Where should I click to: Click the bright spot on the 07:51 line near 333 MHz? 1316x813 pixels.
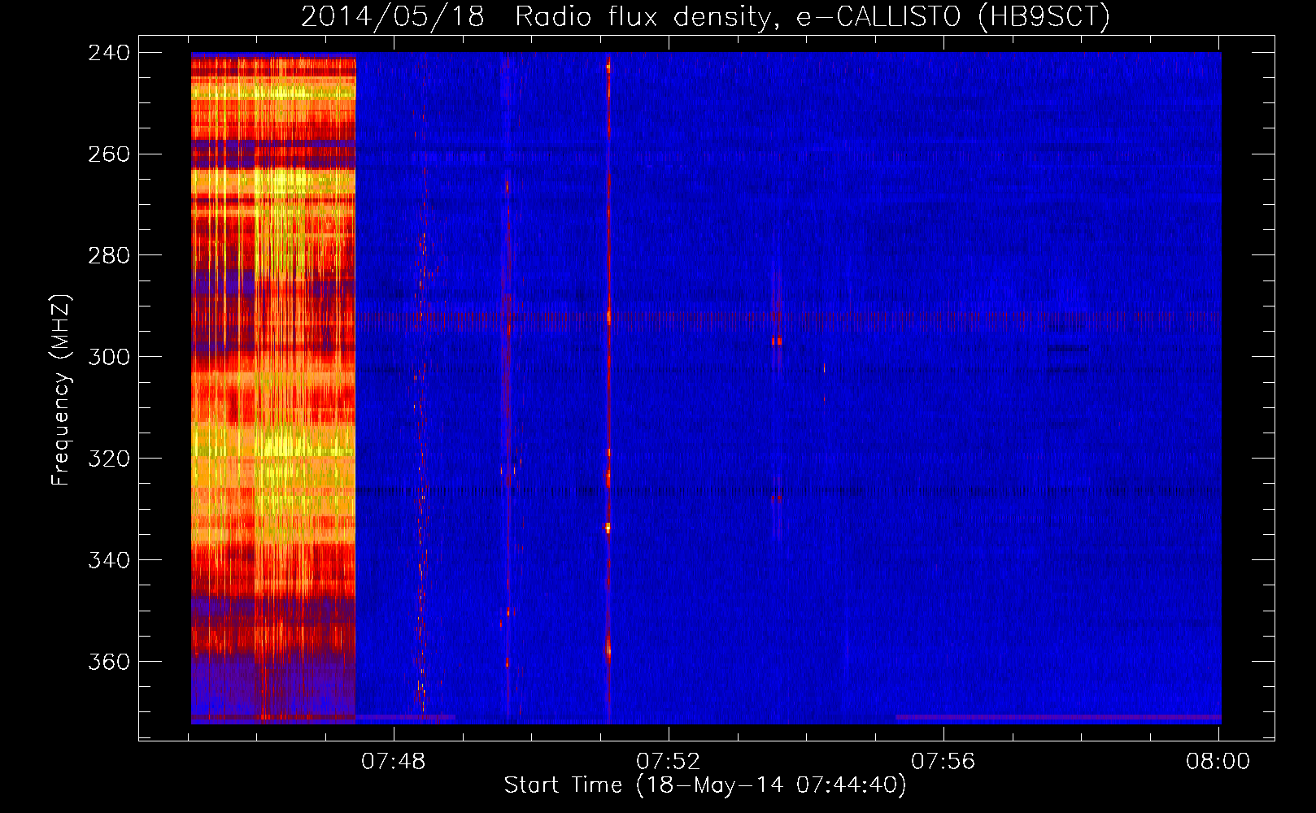tap(607, 528)
